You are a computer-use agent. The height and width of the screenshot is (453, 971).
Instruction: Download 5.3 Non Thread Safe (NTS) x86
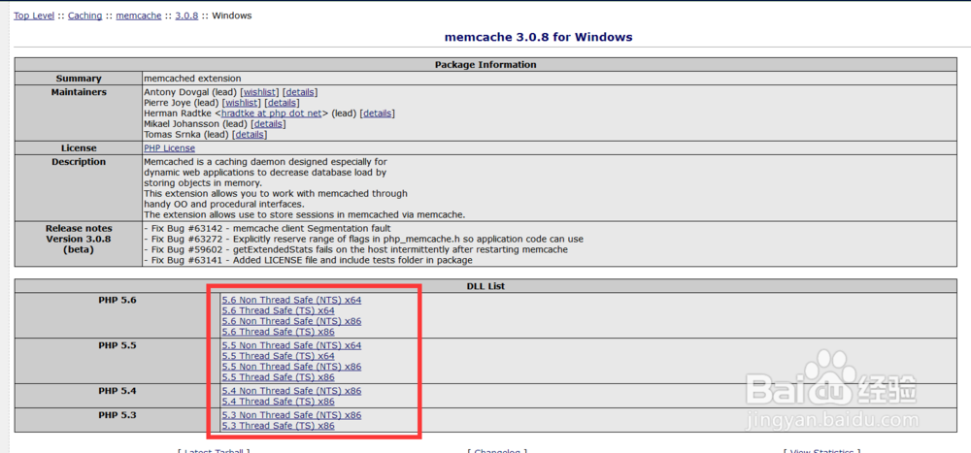pos(291,415)
